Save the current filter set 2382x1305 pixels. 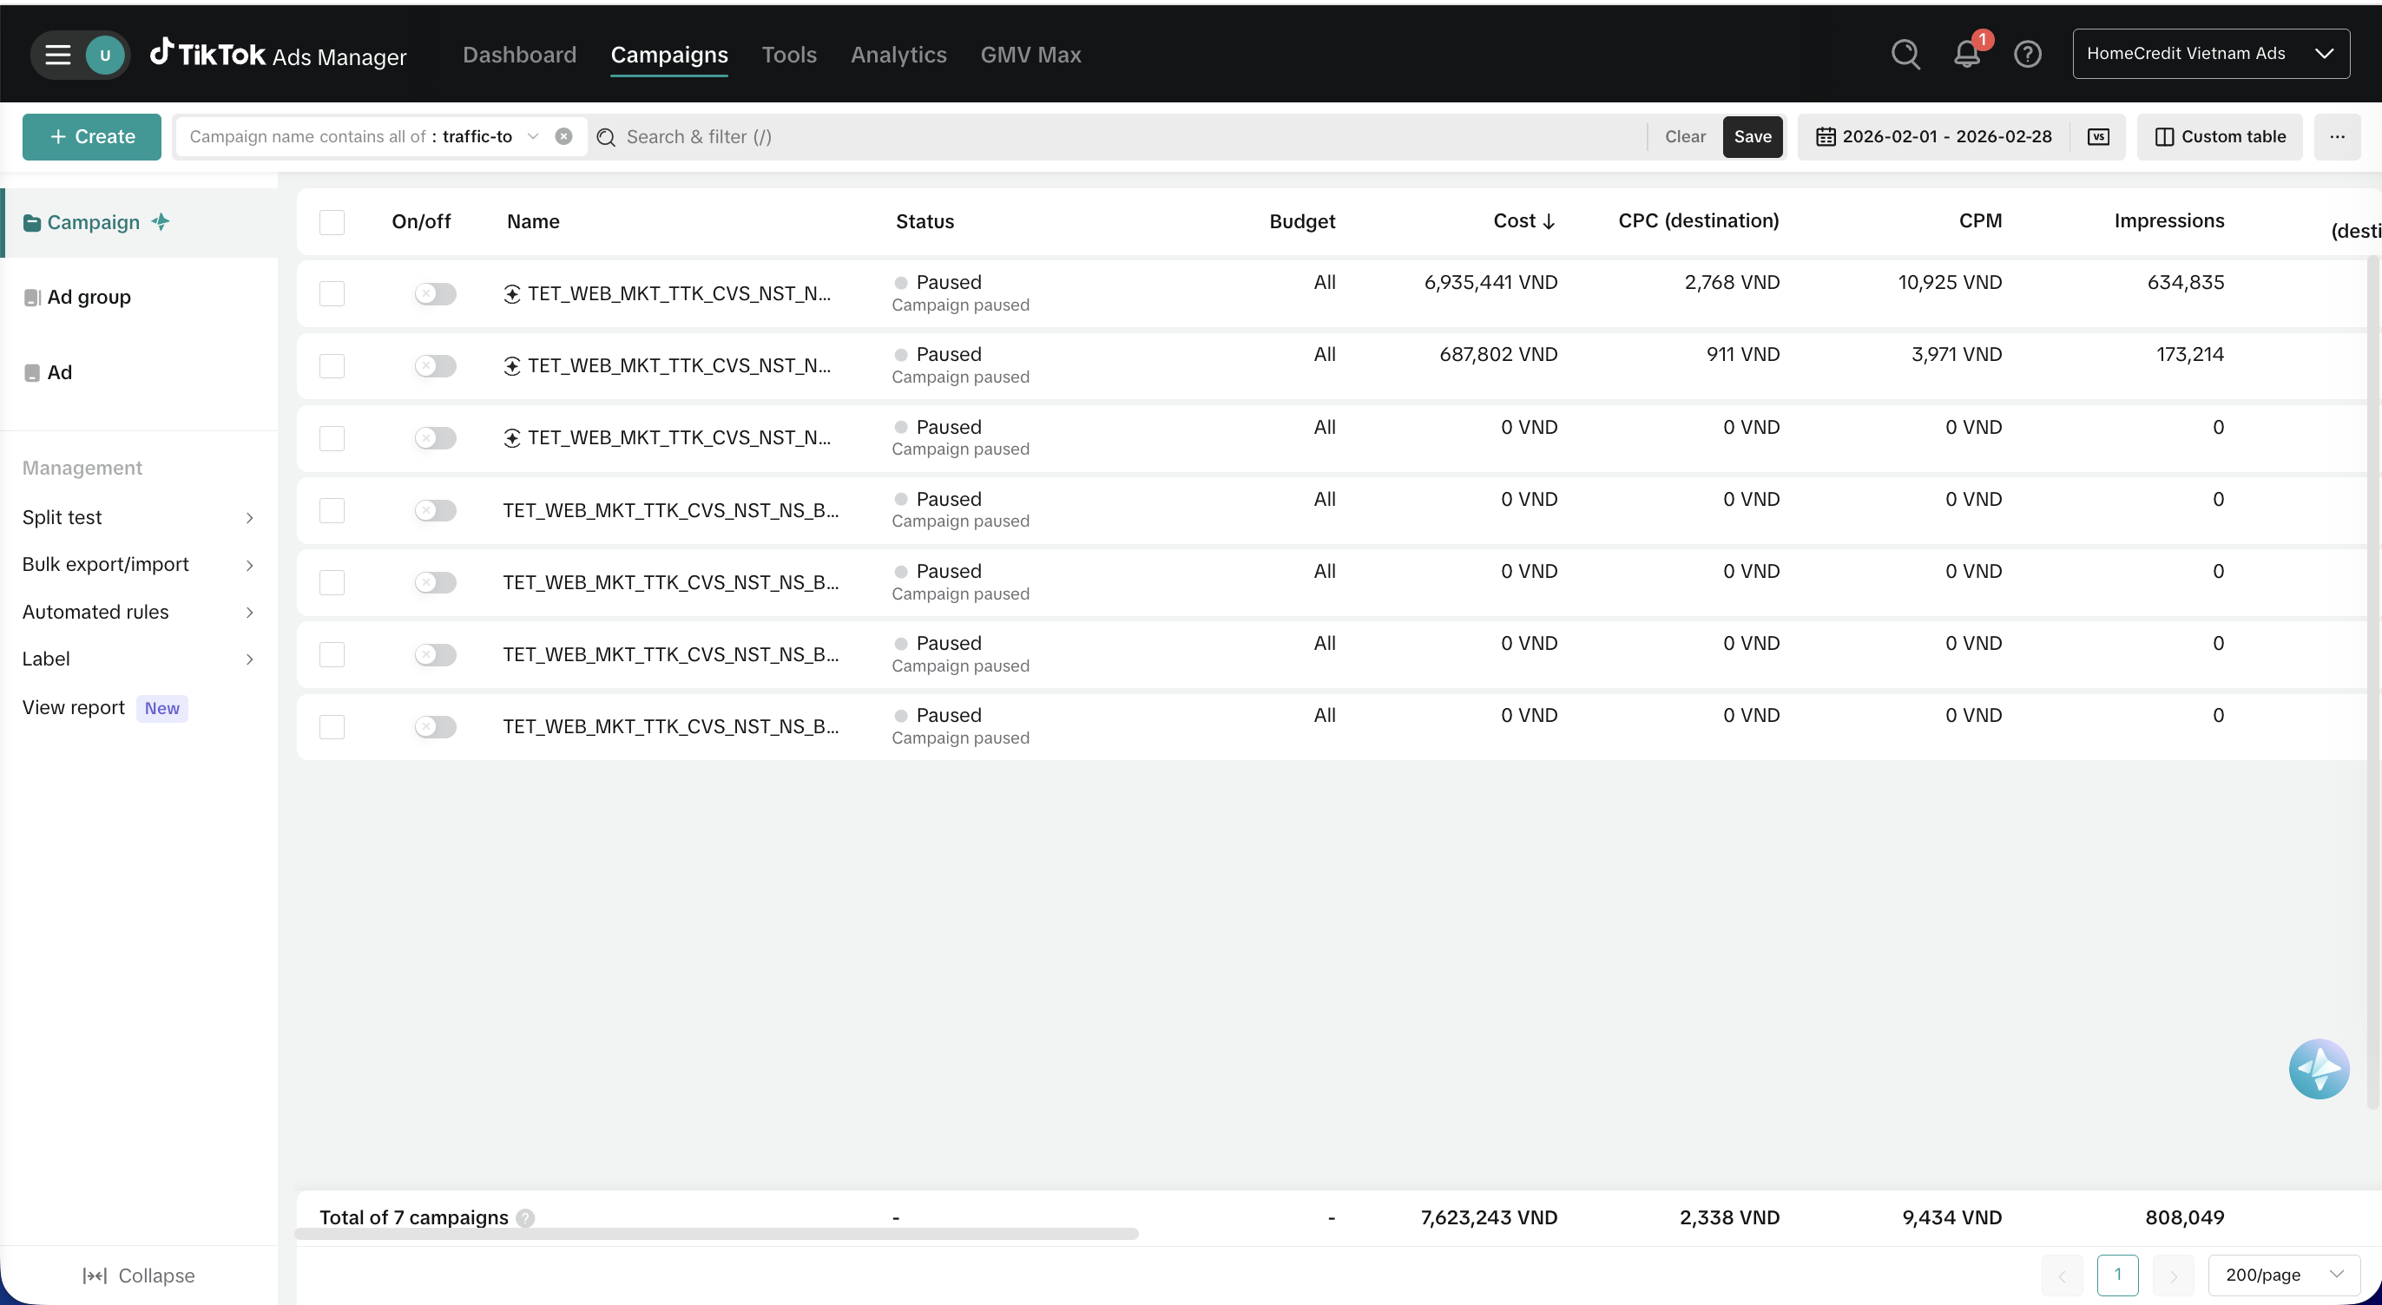[1753, 137]
